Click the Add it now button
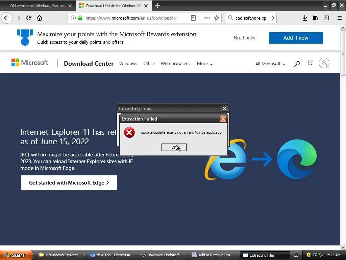 (x=296, y=38)
